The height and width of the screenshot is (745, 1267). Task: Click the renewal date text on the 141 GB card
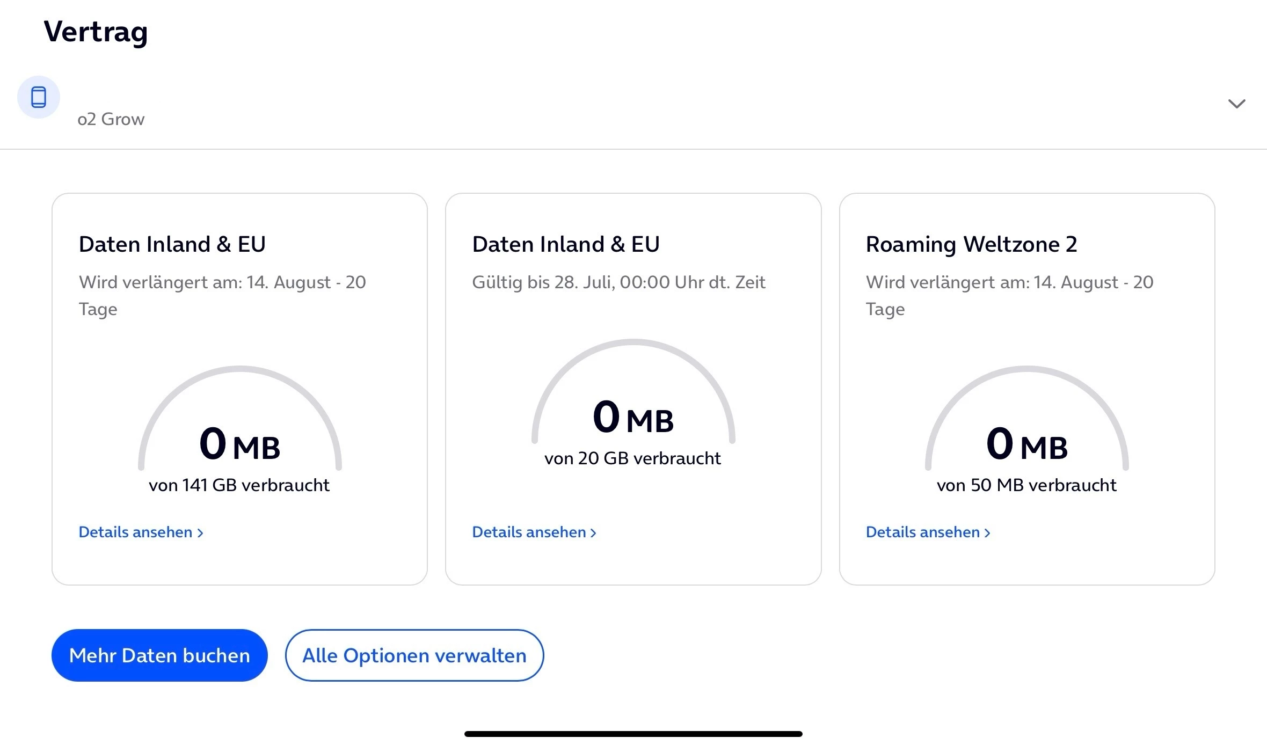(x=222, y=283)
